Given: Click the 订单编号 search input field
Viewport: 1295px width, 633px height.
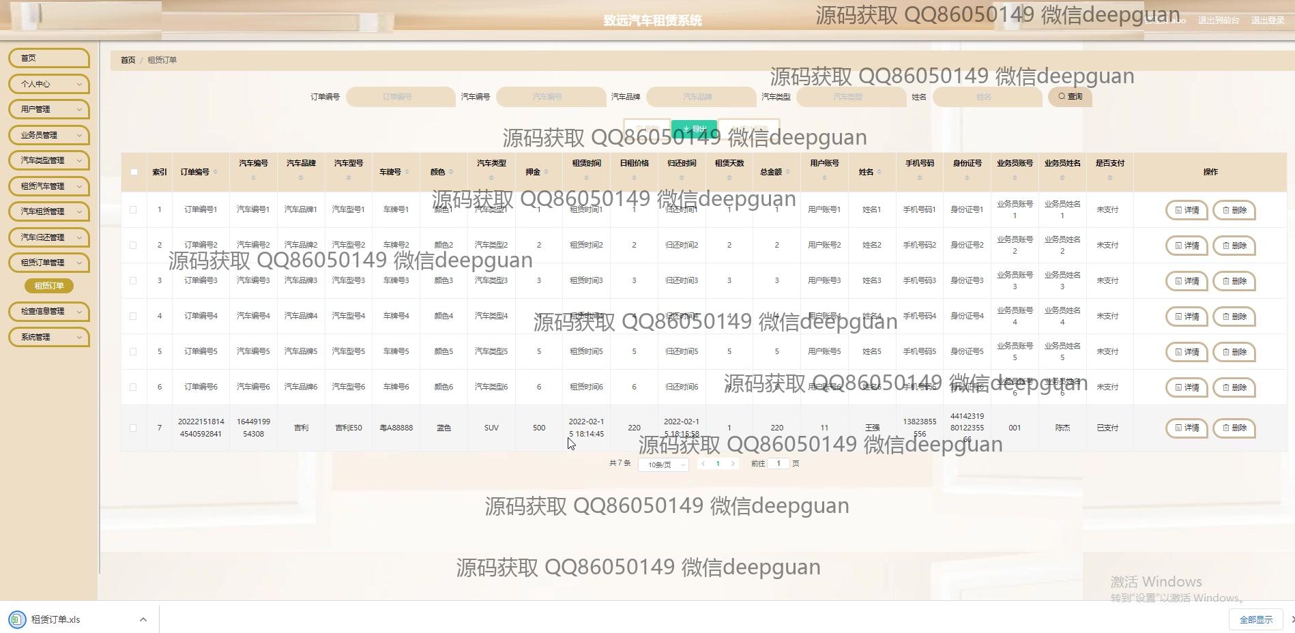Looking at the screenshot, I should coord(401,97).
